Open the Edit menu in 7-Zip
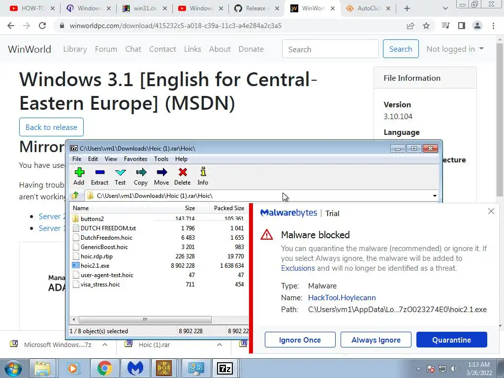This screenshot has width=504, height=378. [x=93, y=159]
